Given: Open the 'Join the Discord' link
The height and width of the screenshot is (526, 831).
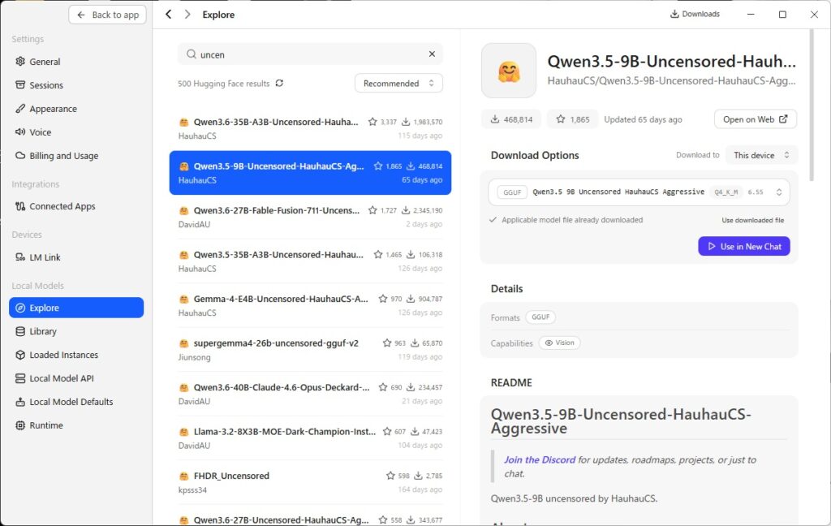Looking at the screenshot, I should (x=540, y=459).
